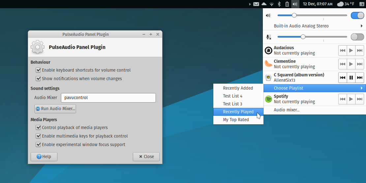
Task: Click the volume speaker panel icon
Action: coord(295,4)
